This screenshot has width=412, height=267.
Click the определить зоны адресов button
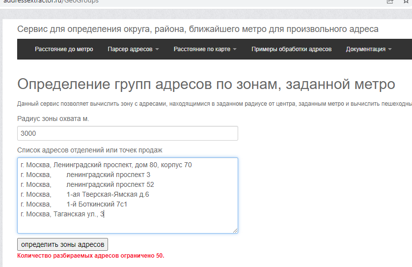(62, 244)
